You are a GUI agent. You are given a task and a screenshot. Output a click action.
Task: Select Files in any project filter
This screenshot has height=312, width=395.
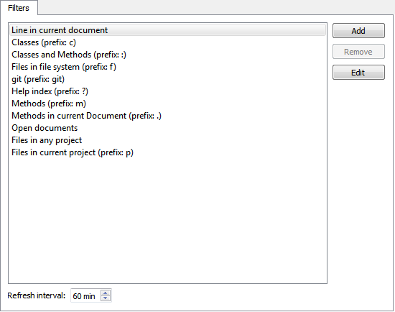167,140
